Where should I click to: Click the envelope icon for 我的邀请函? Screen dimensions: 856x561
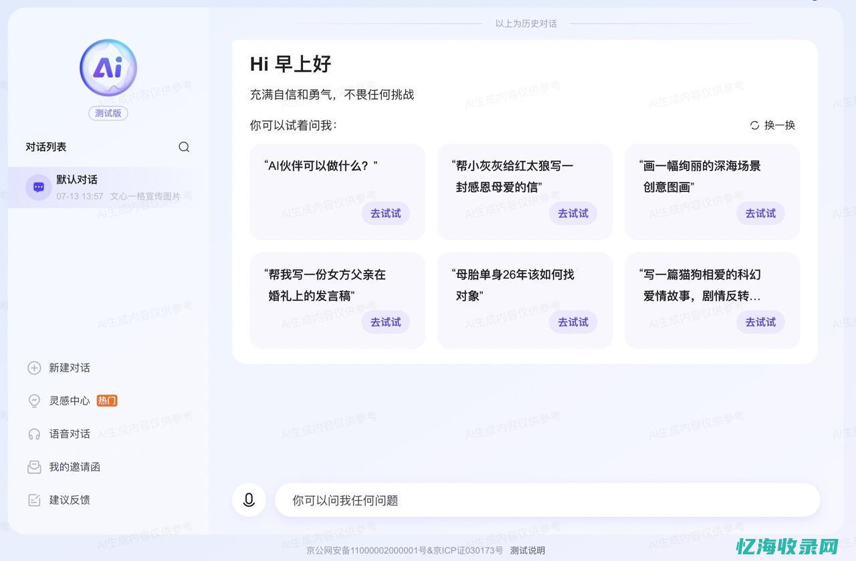coord(34,467)
